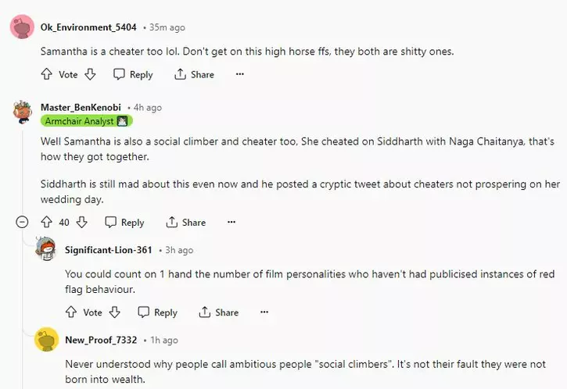Downvote Ok_Environment_5404's comment
The height and width of the screenshot is (389, 567).
click(x=90, y=74)
